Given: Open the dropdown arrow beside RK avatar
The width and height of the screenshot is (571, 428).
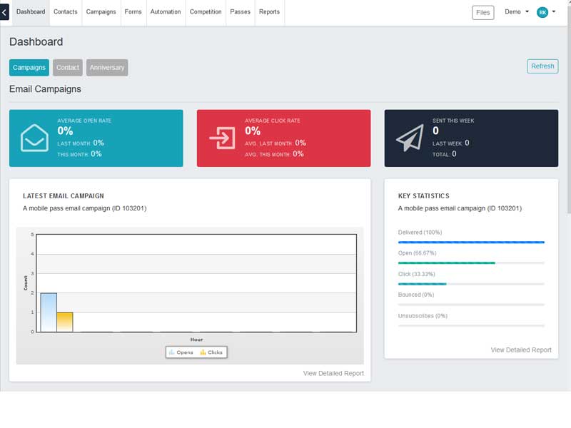Looking at the screenshot, I should [x=553, y=12].
